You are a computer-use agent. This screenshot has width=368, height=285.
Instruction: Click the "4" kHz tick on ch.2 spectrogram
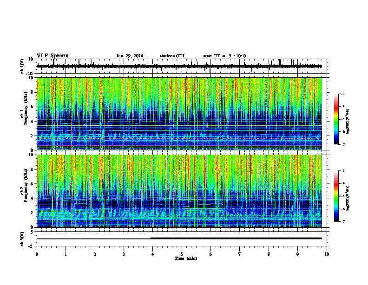coord(32,198)
